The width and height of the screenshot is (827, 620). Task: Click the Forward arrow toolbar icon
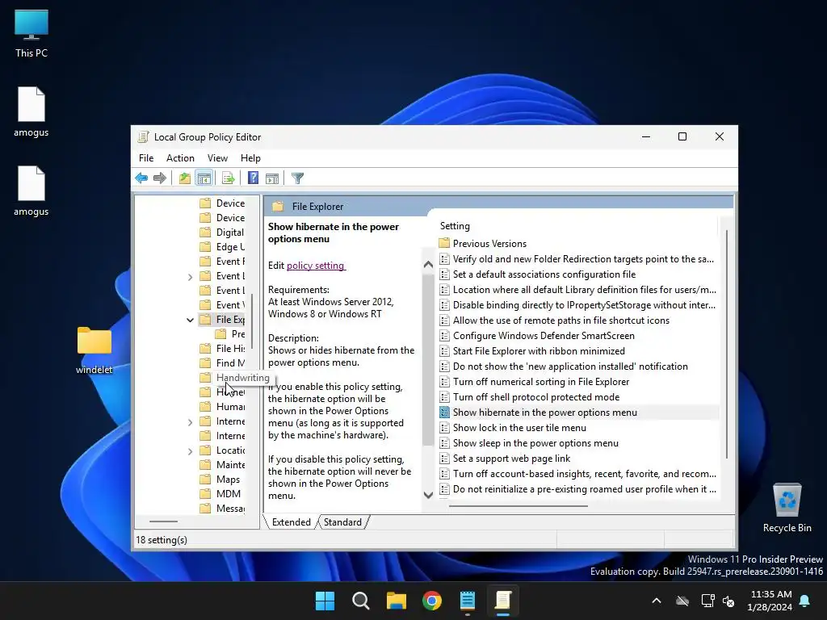coord(160,178)
